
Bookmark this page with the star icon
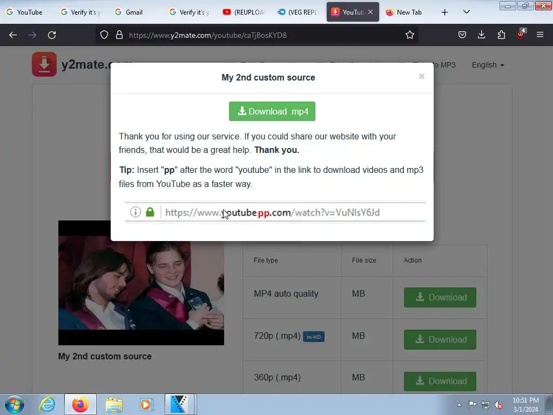(409, 35)
